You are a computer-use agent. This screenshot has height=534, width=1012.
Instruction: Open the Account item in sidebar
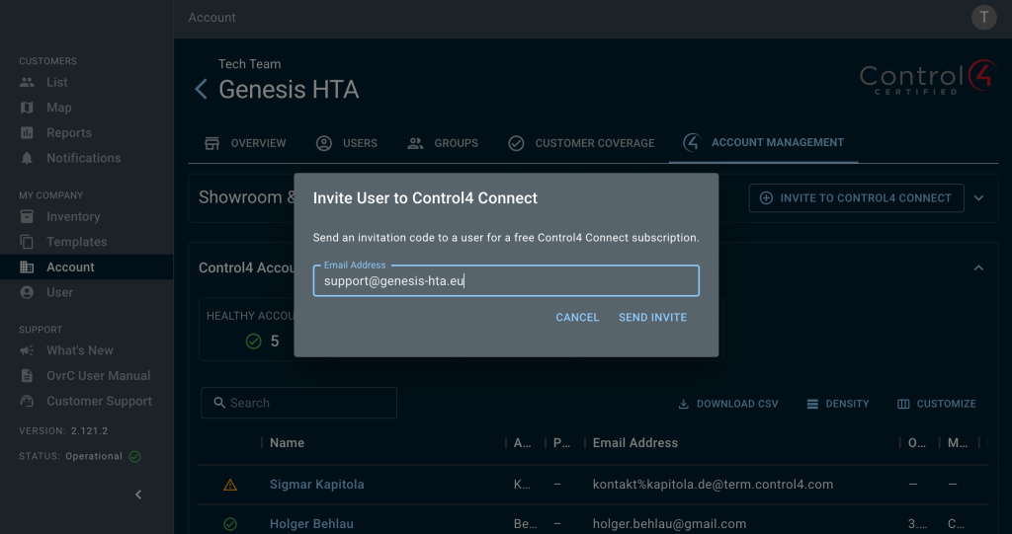[87, 267]
